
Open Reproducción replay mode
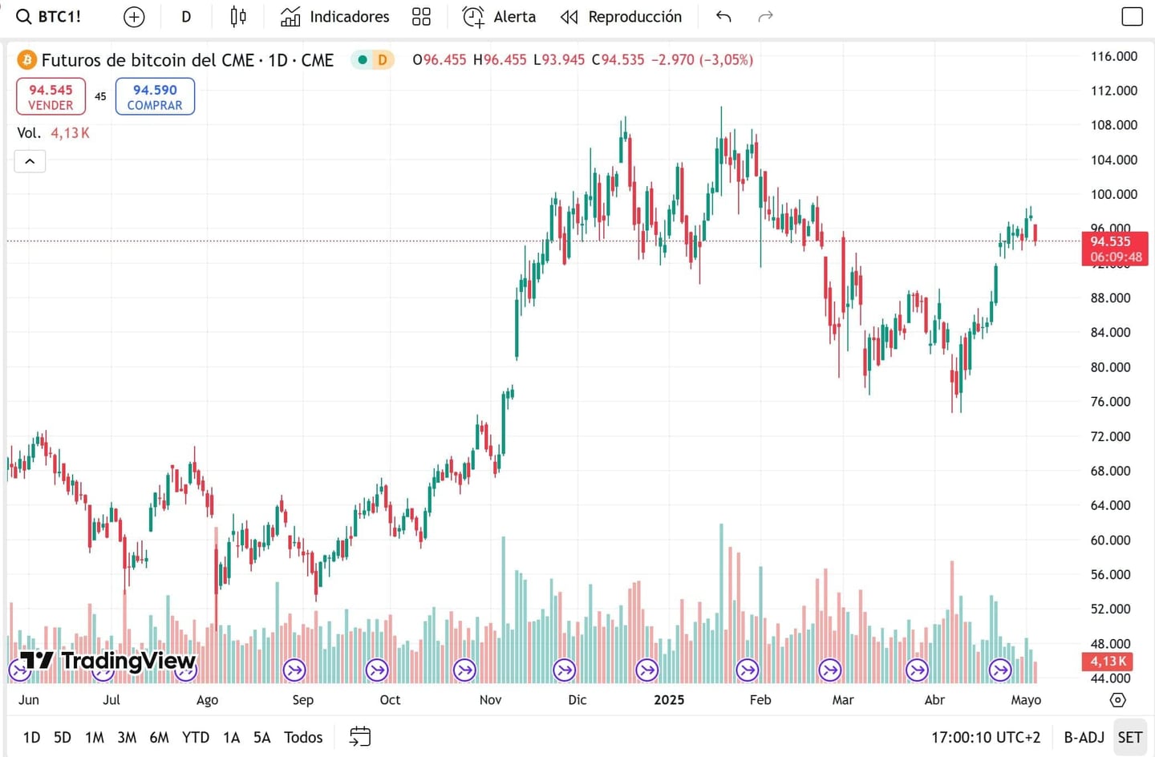coord(620,16)
